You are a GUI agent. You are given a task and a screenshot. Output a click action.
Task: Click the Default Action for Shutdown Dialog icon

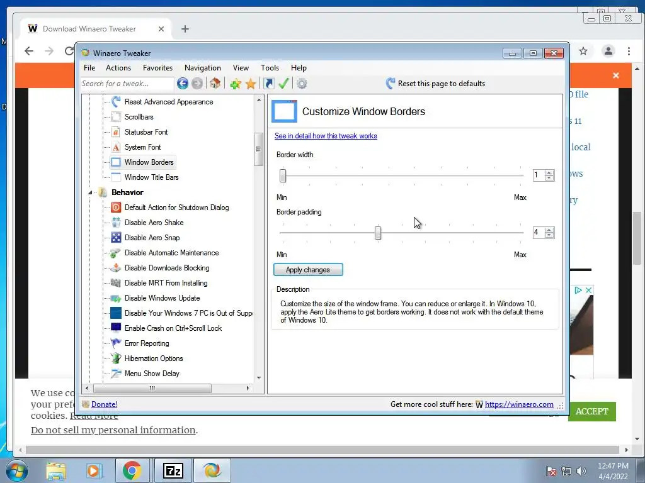pos(116,208)
